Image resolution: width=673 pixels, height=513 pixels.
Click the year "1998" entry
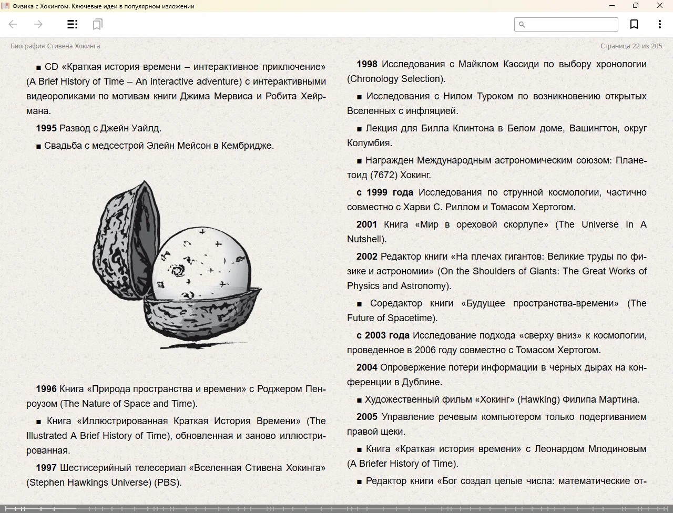tap(367, 64)
